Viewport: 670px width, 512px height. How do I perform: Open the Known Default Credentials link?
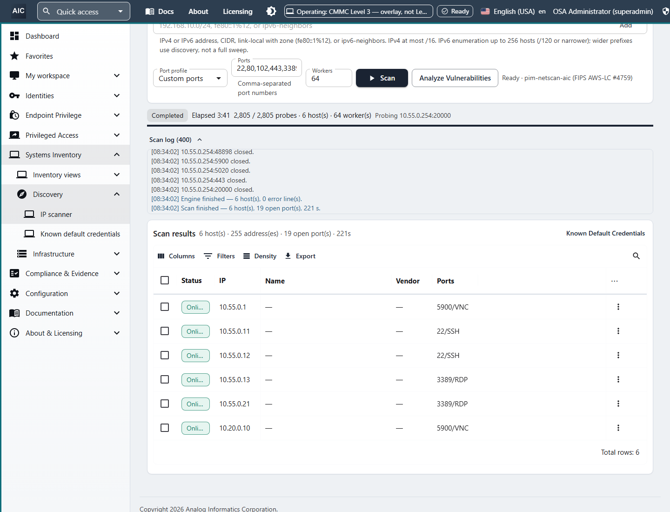(x=605, y=233)
